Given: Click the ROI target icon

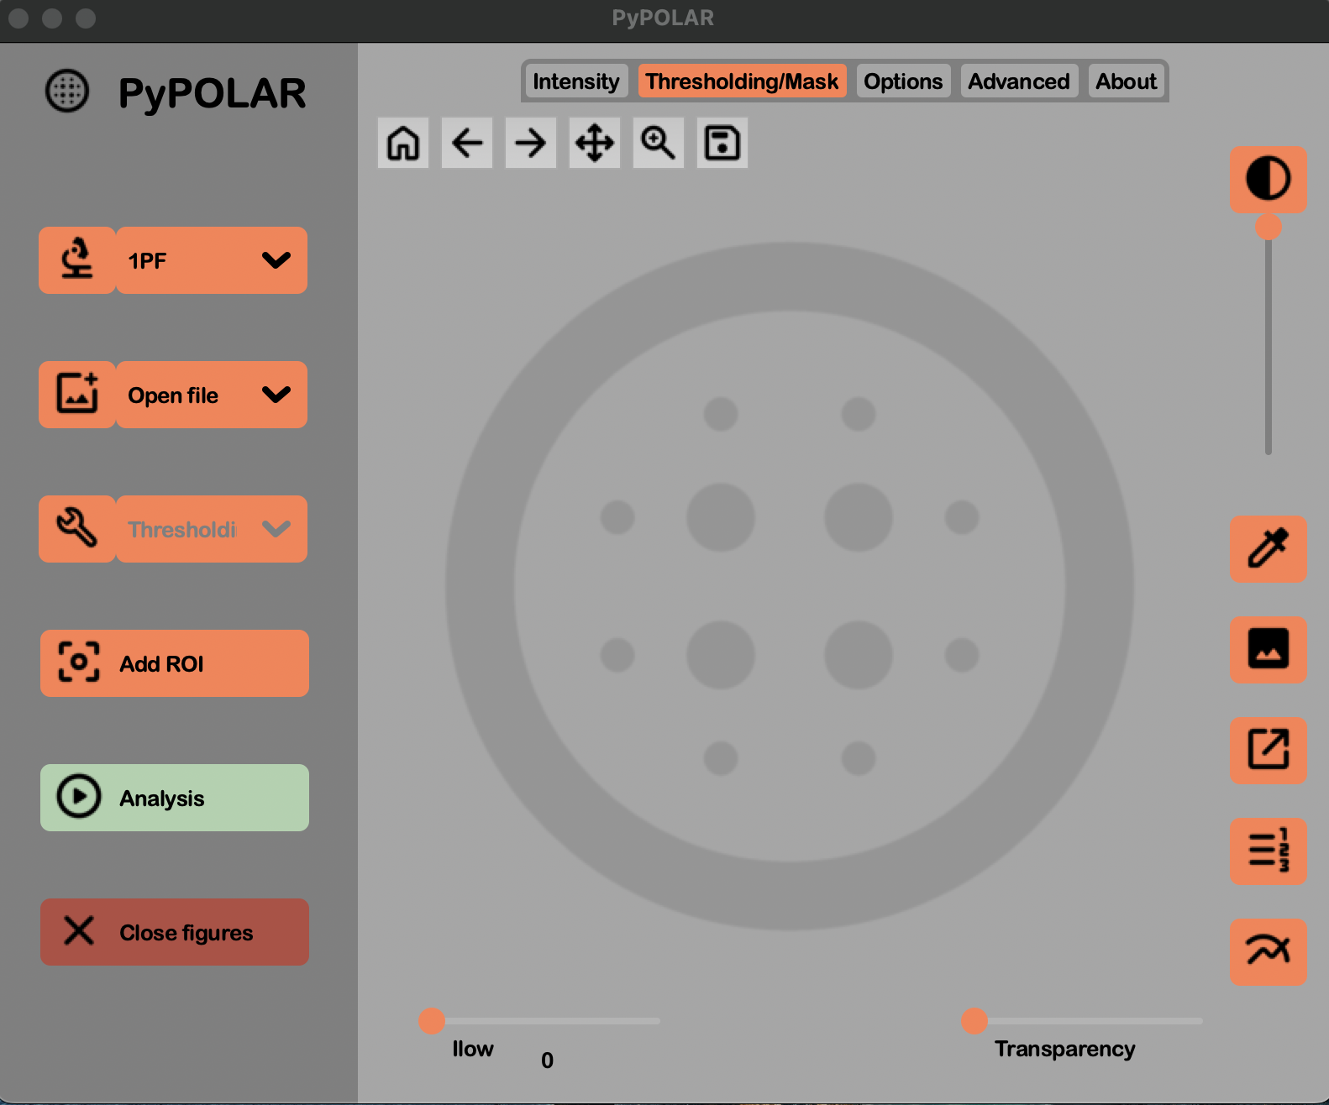Looking at the screenshot, I should coord(79,662).
